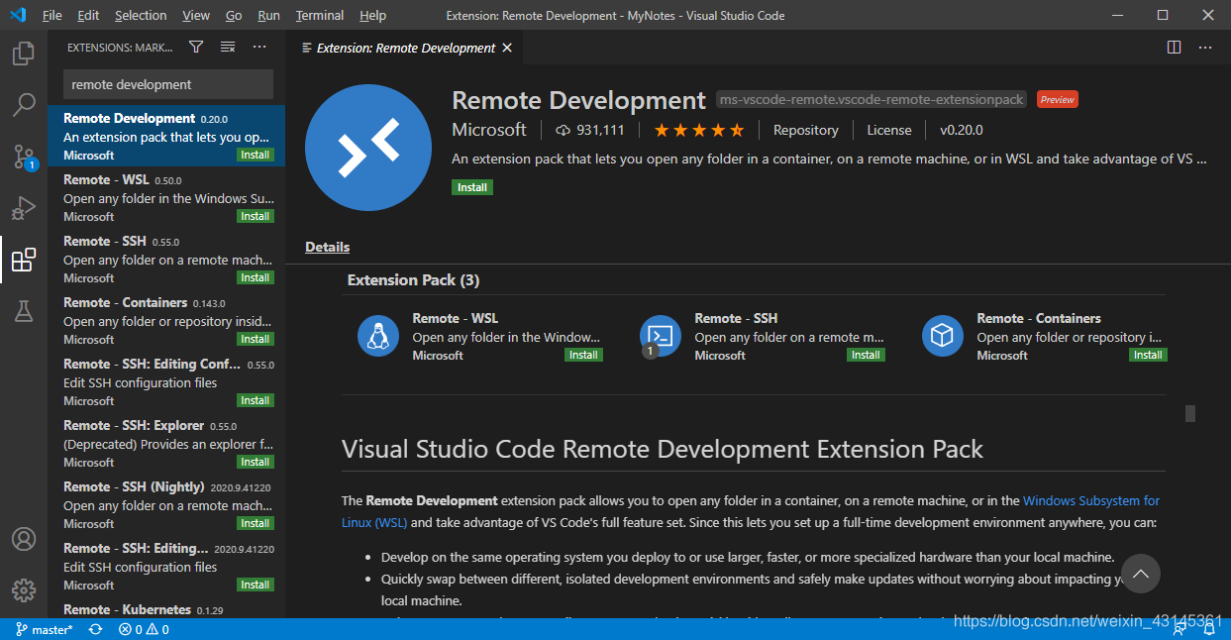Close the Remote Development extension tab
Viewport: 1231px width, 640px height.
coord(507,48)
